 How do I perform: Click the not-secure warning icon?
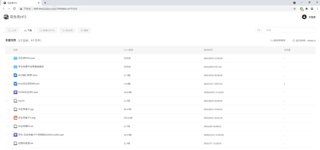point(21,9)
